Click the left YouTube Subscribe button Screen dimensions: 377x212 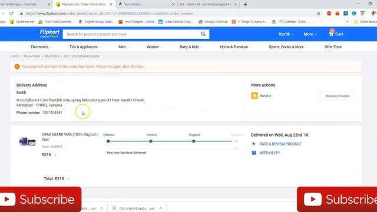click(x=41, y=199)
